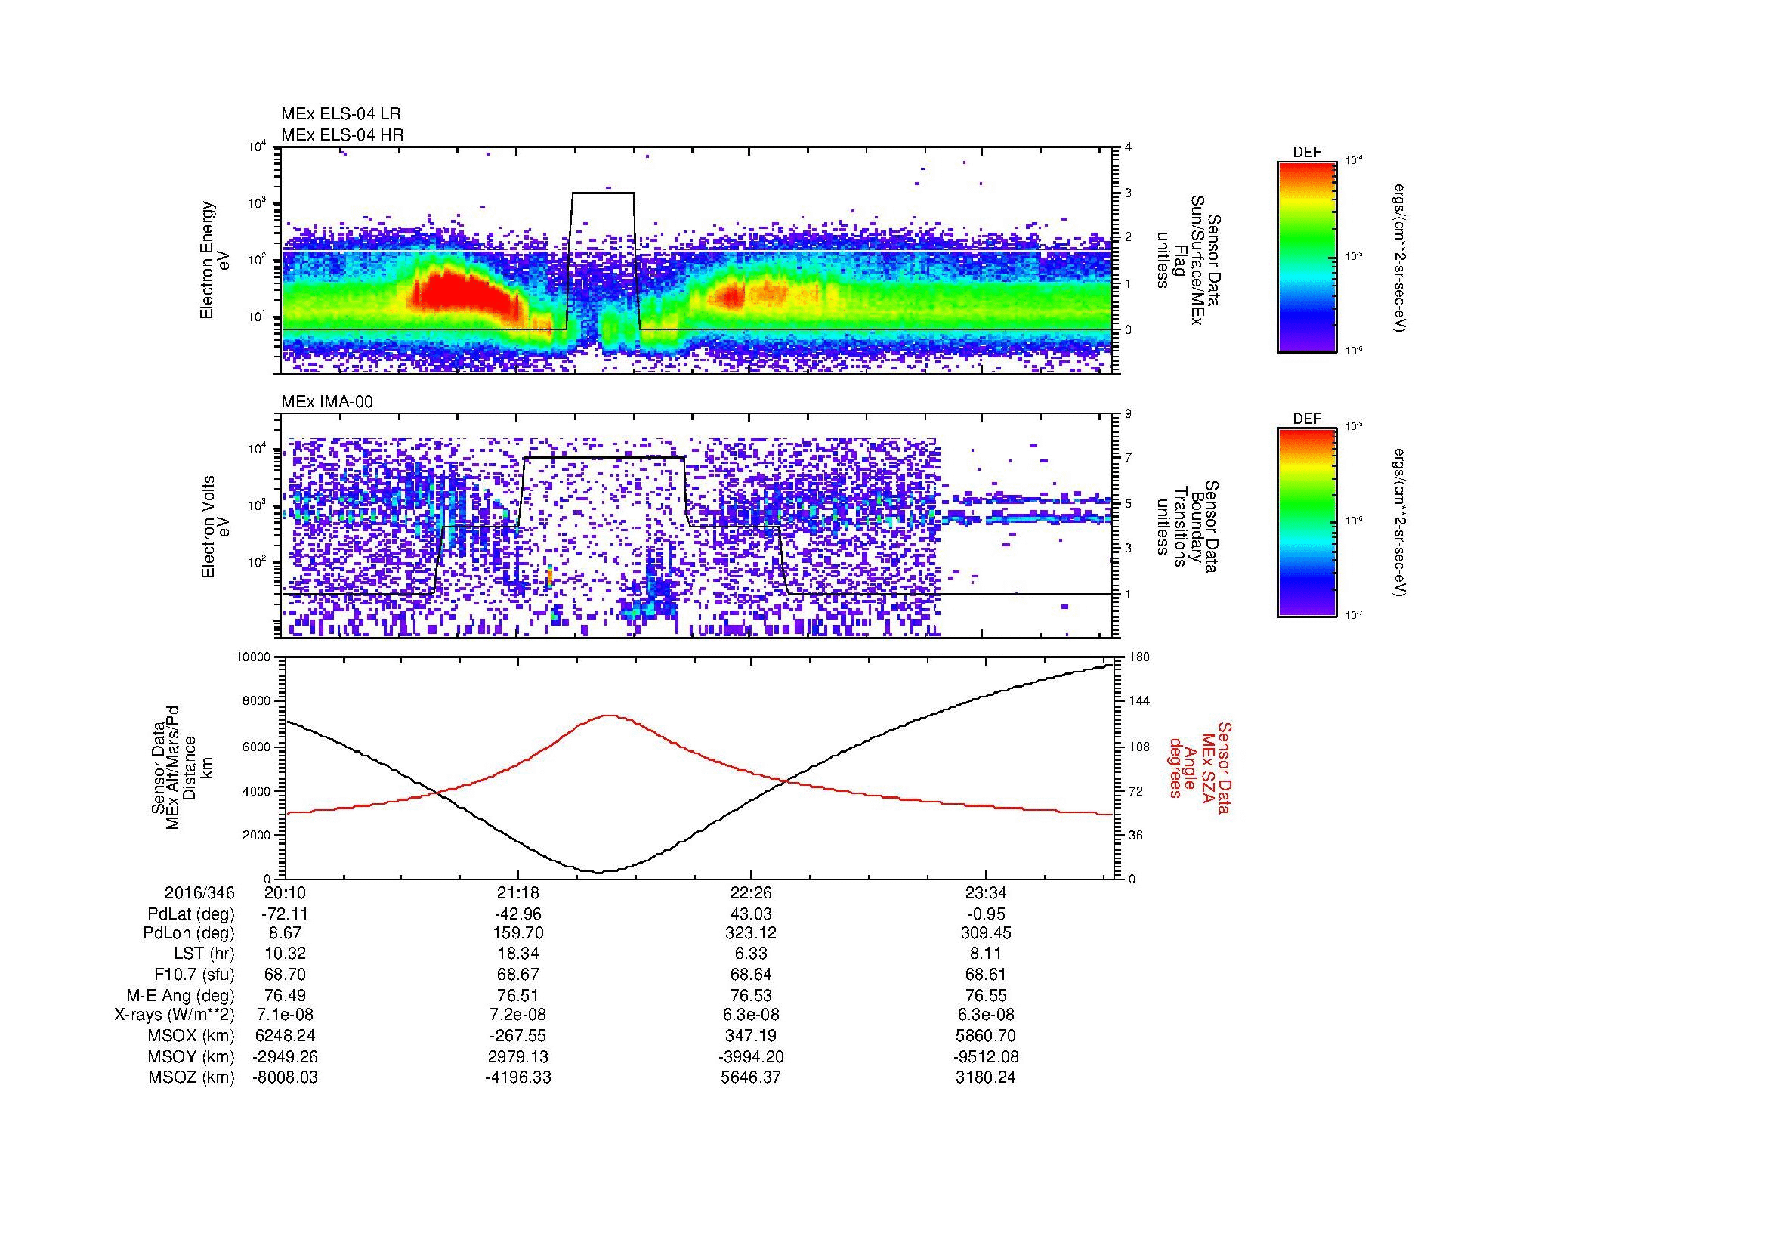Viewport: 1767px width, 1249px height.
Task: Click the time tick label '20:10'
Action: [285, 893]
